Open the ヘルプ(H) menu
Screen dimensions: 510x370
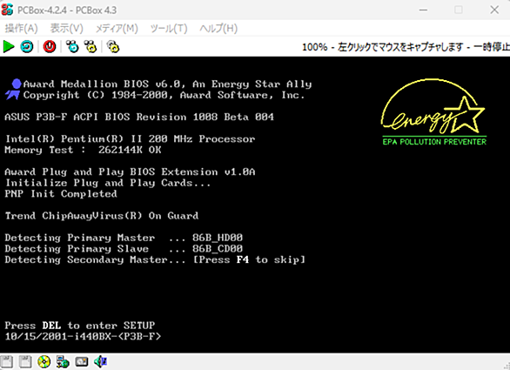pos(218,29)
